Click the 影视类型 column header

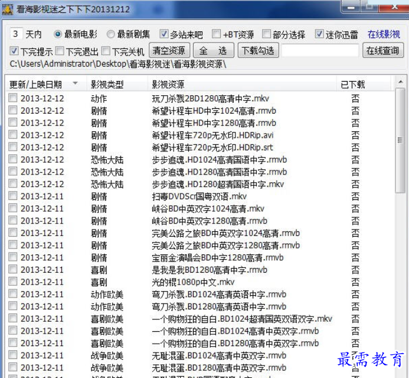tap(117, 84)
